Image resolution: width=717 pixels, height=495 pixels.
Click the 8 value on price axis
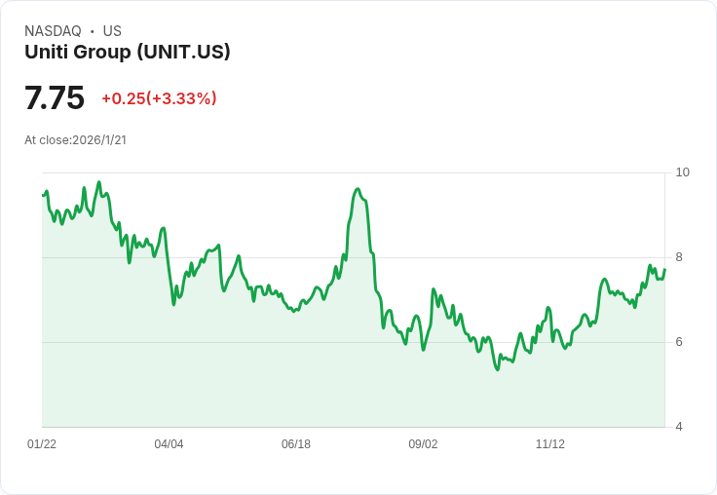[679, 257]
